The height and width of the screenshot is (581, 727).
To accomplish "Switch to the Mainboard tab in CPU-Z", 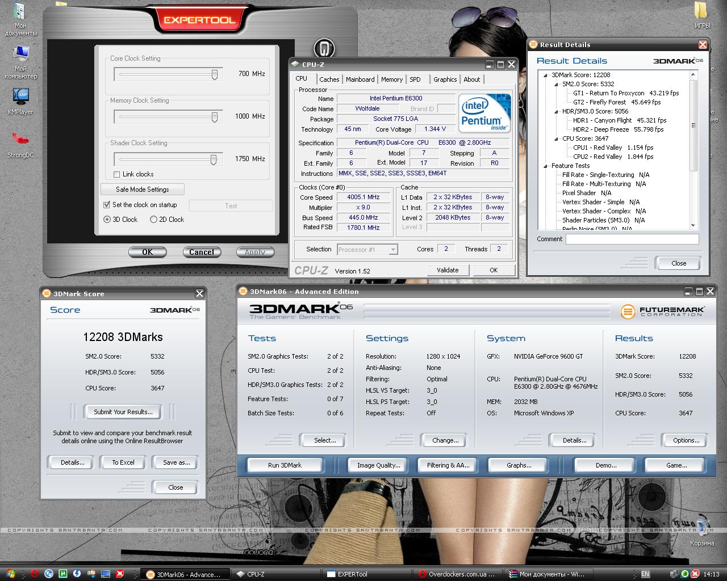I will point(360,79).
